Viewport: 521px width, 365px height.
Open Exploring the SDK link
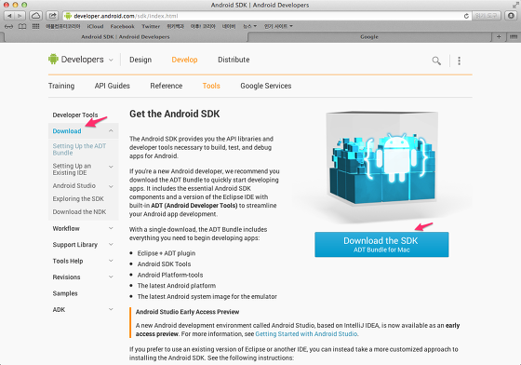78,198
